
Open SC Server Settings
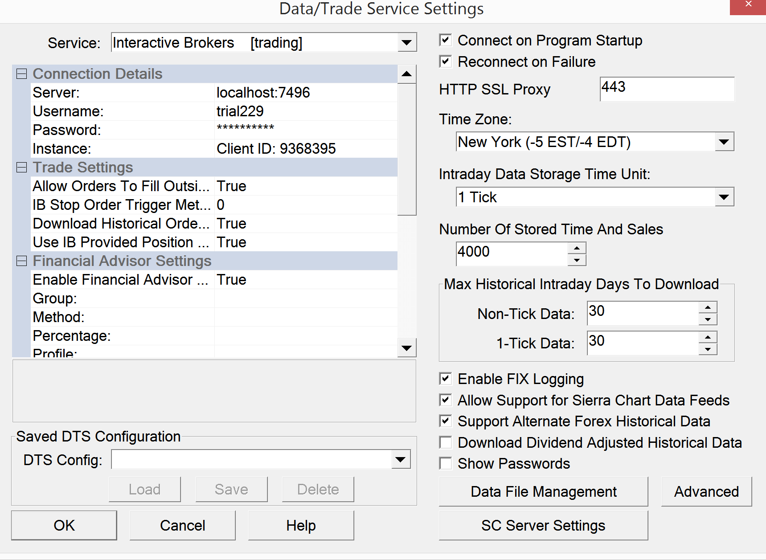(x=543, y=526)
